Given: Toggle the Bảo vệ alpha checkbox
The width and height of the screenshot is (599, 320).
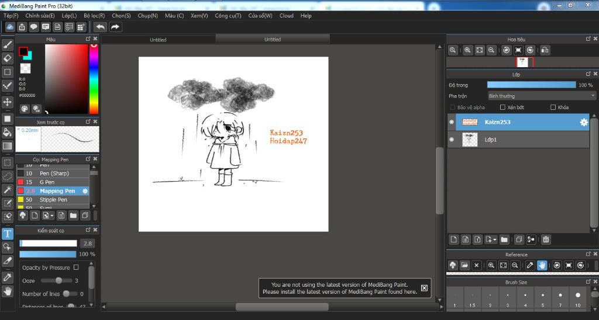Looking at the screenshot, I should coord(453,107).
